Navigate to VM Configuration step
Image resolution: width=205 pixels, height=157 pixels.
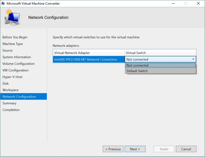click(15, 70)
